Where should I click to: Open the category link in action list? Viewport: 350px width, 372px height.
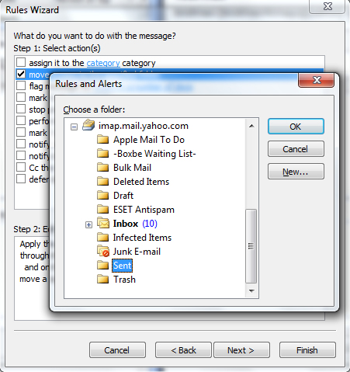(103, 63)
